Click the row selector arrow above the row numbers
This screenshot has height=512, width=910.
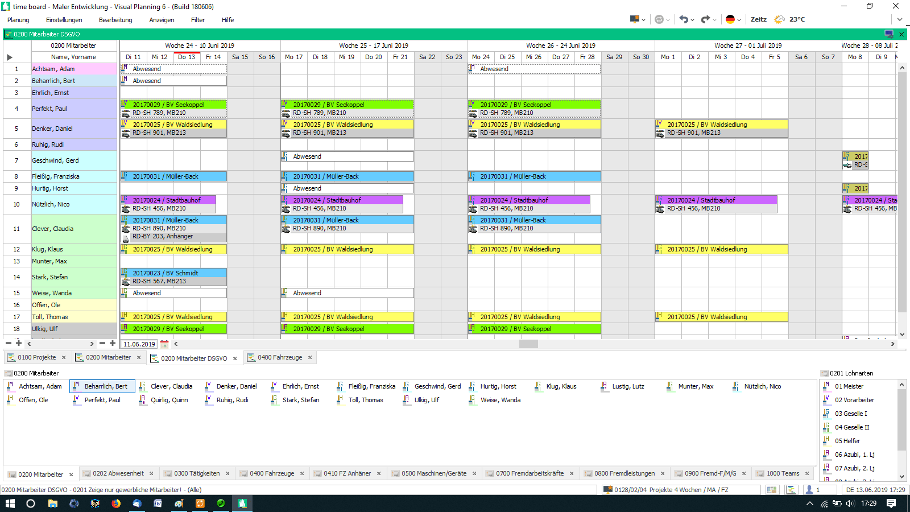[10, 57]
